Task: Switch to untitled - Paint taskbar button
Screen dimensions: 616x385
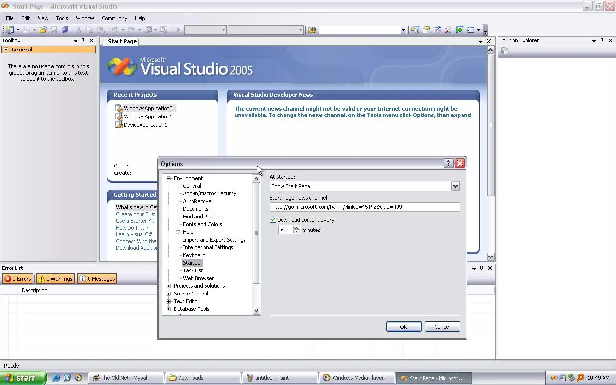Action: pos(280,378)
